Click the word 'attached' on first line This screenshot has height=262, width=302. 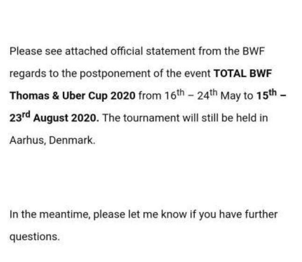coord(86,52)
